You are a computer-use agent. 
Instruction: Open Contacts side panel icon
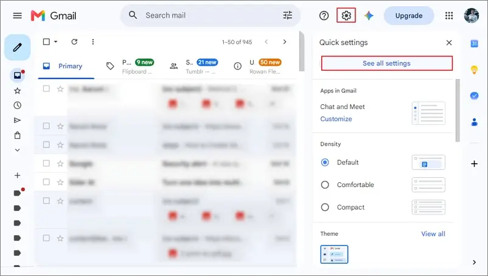474,122
